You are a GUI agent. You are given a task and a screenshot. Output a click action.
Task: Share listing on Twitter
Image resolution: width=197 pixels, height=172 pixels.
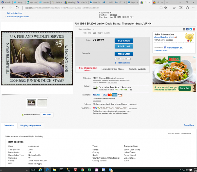point(191,29)
